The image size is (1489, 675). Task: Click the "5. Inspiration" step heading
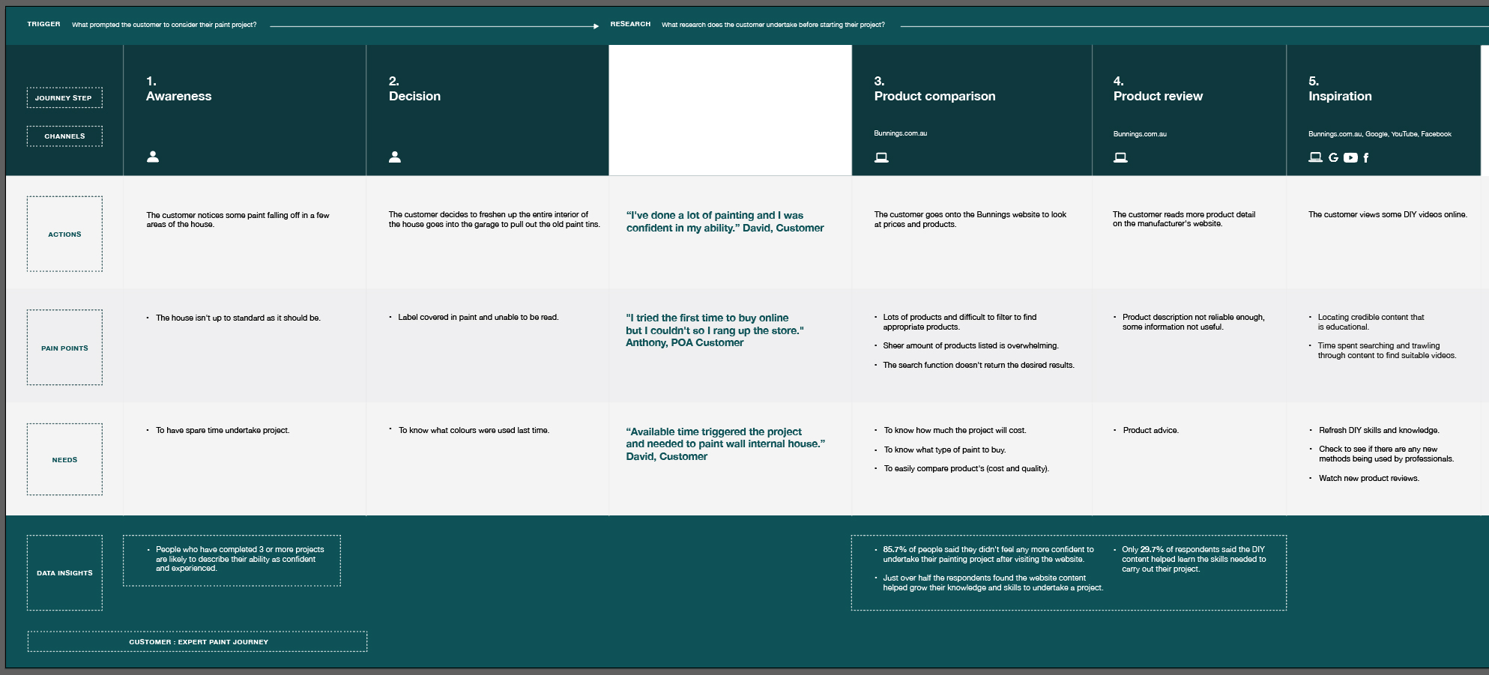[x=1340, y=88]
